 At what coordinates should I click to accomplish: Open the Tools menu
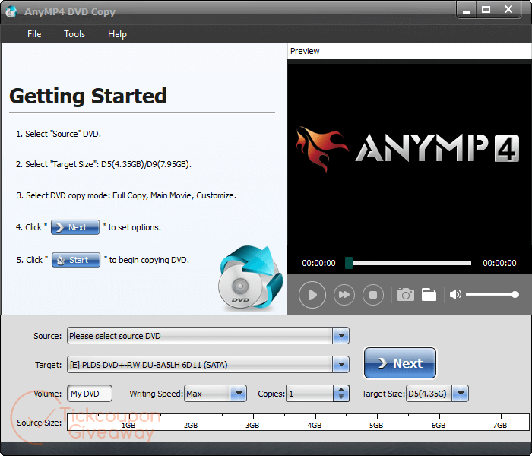tap(74, 34)
